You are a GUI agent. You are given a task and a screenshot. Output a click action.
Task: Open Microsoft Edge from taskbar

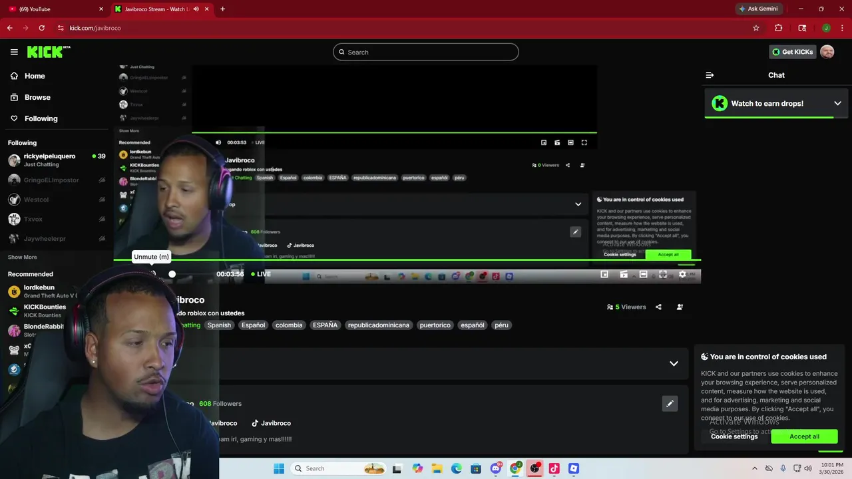tap(456, 468)
